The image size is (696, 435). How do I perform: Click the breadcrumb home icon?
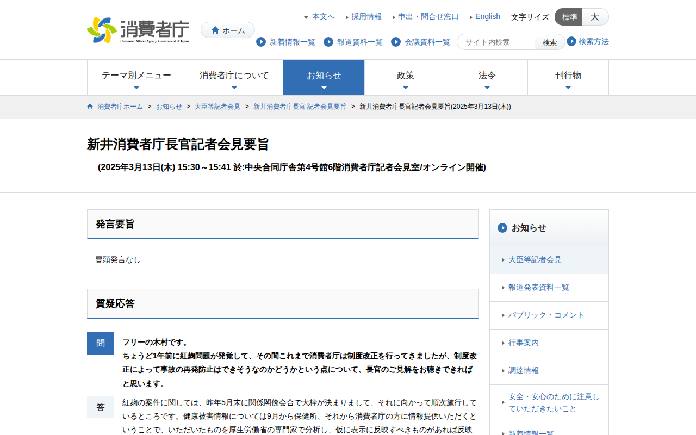click(x=90, y=107)
